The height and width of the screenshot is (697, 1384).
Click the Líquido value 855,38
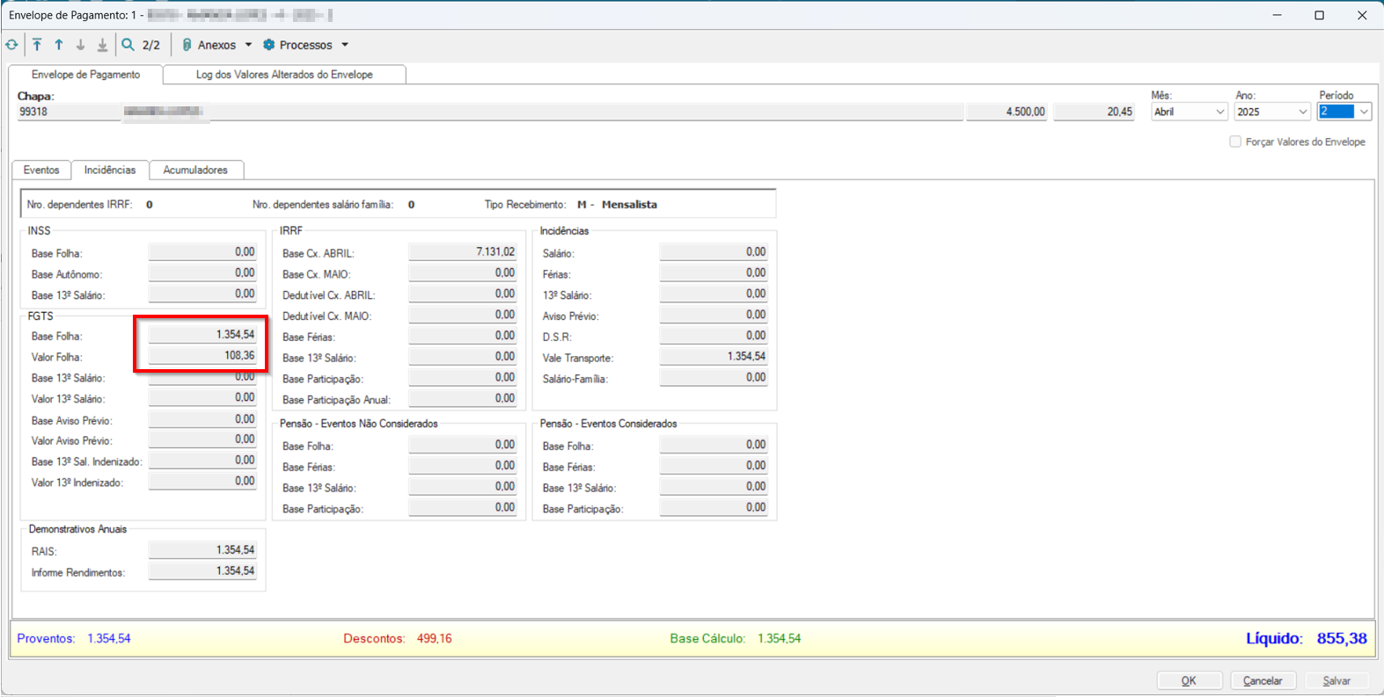tap(1342, 638)
